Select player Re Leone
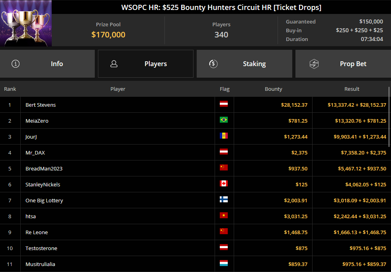Screen dimensions: 391x272 pos(37,232)
